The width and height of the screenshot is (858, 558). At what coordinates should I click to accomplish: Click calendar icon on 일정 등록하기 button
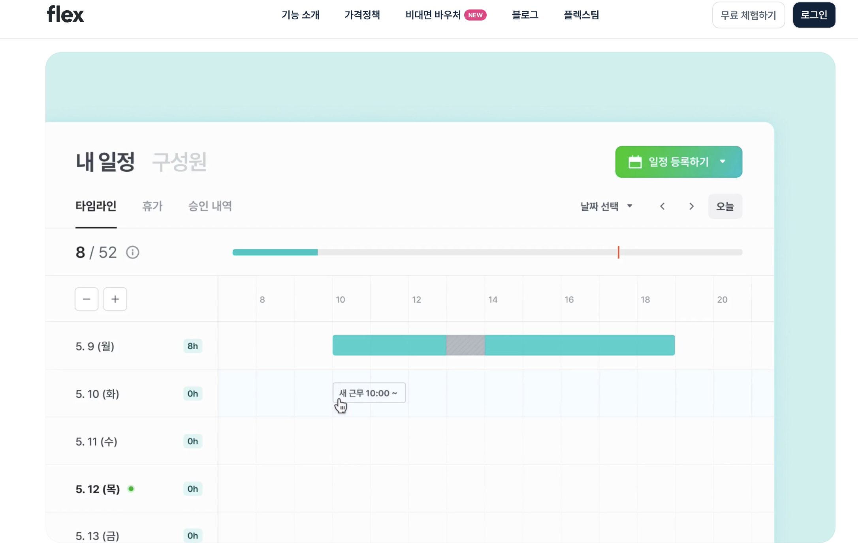[x=635, y=162]
